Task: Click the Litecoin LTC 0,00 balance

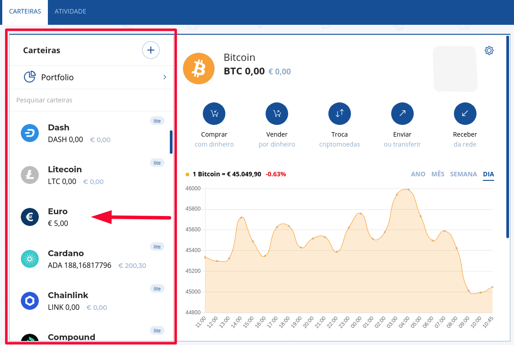Action: click(x=62, y=182)
